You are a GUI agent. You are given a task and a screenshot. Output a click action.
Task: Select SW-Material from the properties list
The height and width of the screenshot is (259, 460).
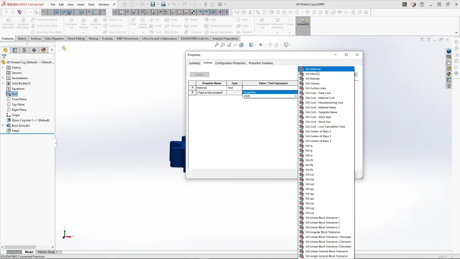pos(313,69)
